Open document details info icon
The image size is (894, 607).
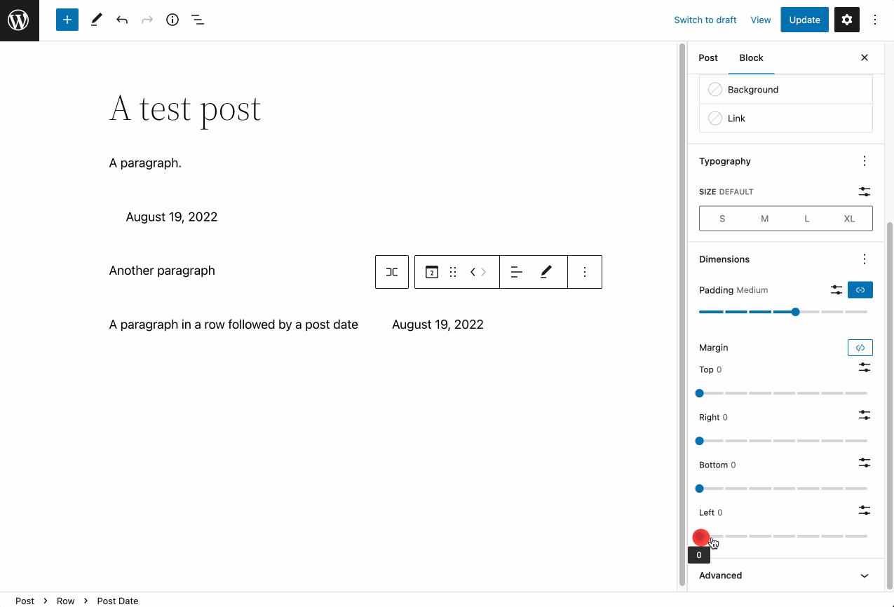pyautogui.click(x=172, y=20)
